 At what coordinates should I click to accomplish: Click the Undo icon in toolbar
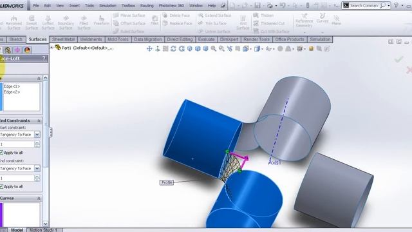pyautogui.click(x=283, y=5)
